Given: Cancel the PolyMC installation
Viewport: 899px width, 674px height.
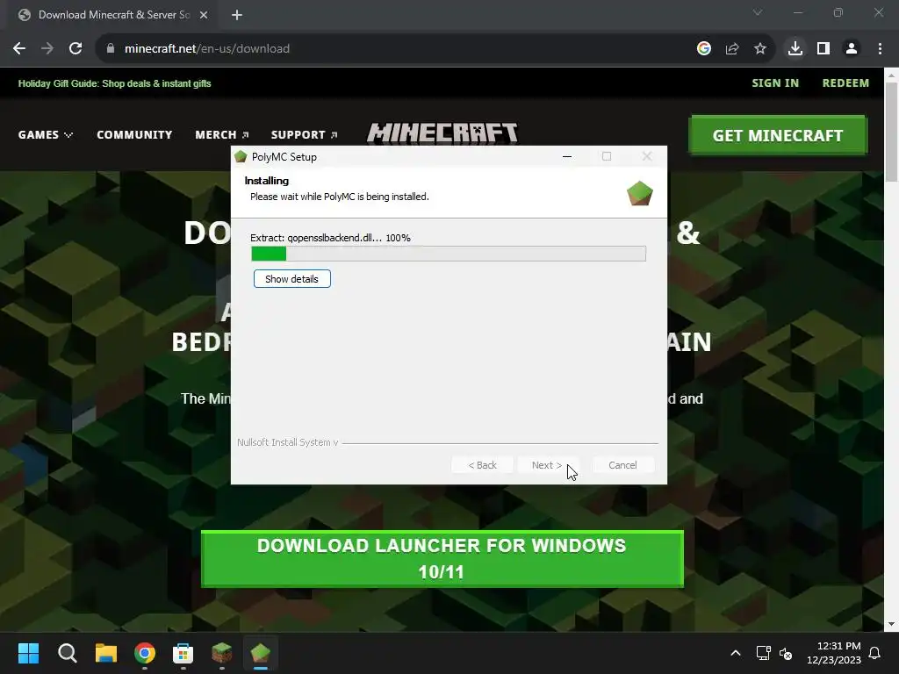Looking at the screenshot, I should tap(622, 465).
